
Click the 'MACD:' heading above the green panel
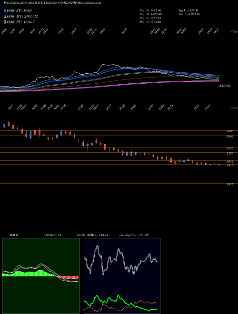click(14, 235)
